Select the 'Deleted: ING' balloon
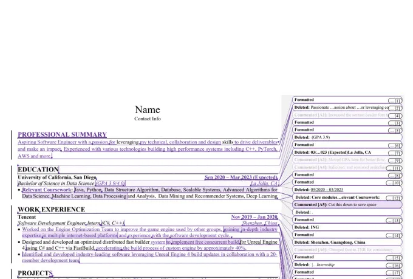The width and height of the screenshot is (413, 279). (x=347, y=227)
